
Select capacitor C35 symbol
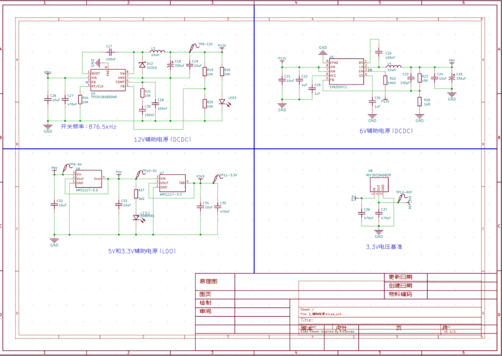[218, 206]
